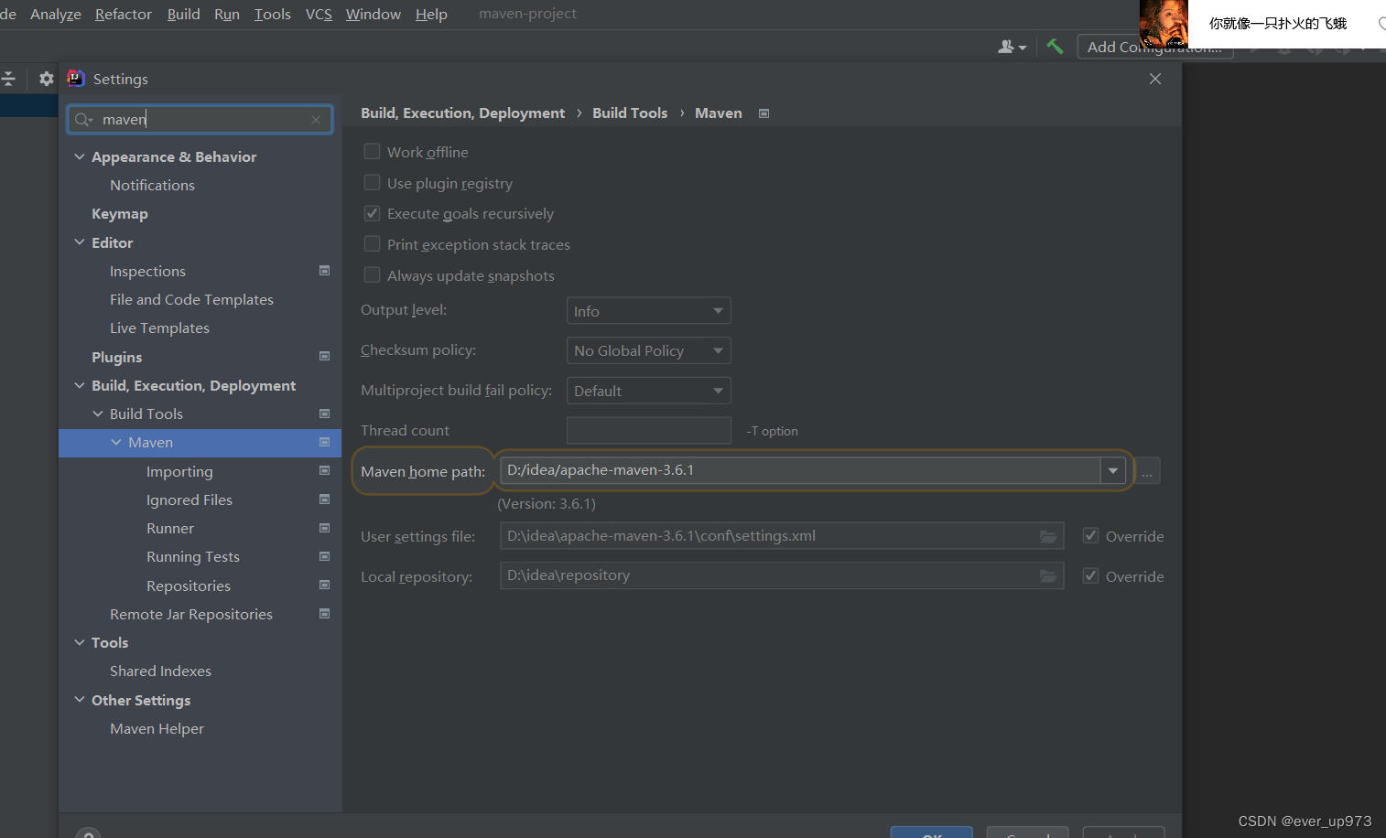
Task: Click the "(Version: 3.6.1)" text
Action: 547,503
